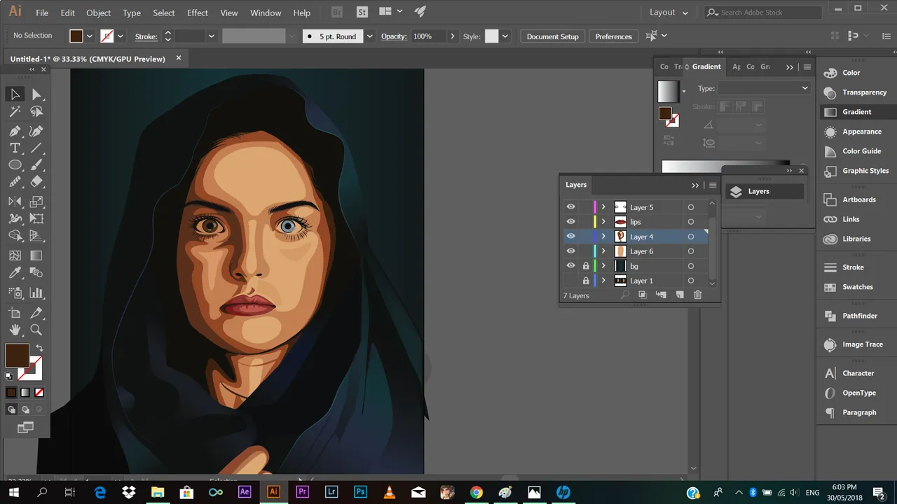
Task: Select the Direct Selection tool
Action: [x=36, y=94]
